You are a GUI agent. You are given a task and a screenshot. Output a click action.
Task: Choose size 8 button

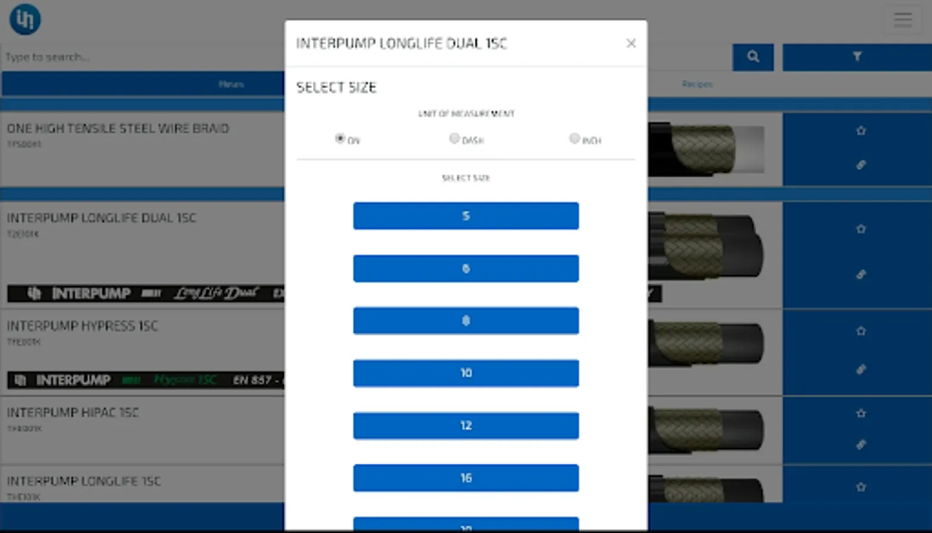[466, 320]
